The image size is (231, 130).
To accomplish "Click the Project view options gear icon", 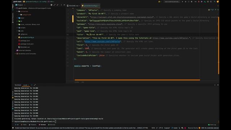I will 51,5.
